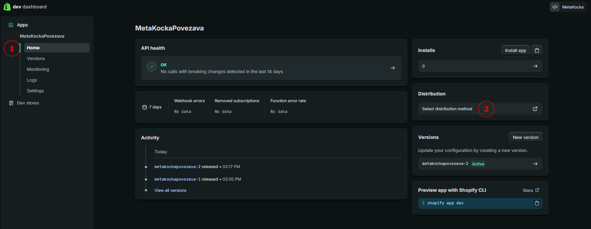The width and height of the screenshot is (591, 229).
Task: Click the 03:05 PM timestamp
Action: point(231,179)
